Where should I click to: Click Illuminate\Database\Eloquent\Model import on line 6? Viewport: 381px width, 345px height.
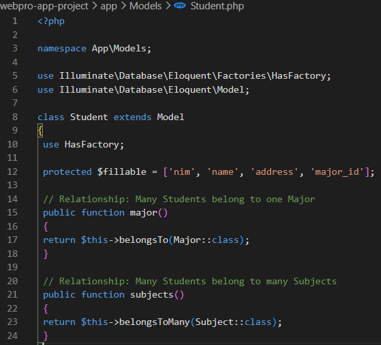(152, 90)
